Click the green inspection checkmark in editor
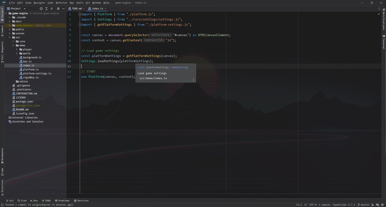The width and height of the screenshot is (386, 207). pos(379,14)
